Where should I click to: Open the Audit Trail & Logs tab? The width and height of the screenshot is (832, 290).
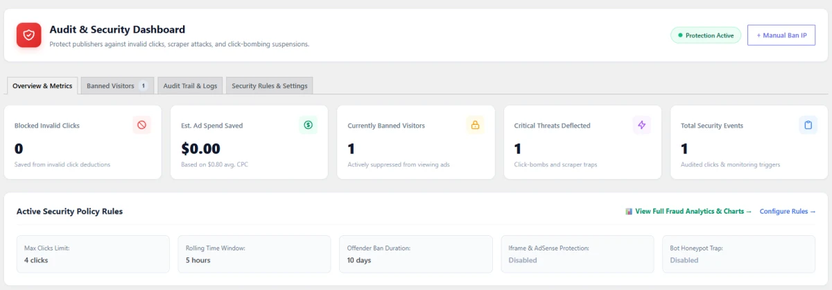[190, 85]
